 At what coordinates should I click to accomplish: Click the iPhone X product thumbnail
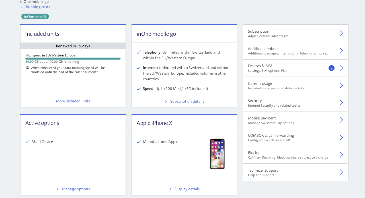[x=217, y=154]
